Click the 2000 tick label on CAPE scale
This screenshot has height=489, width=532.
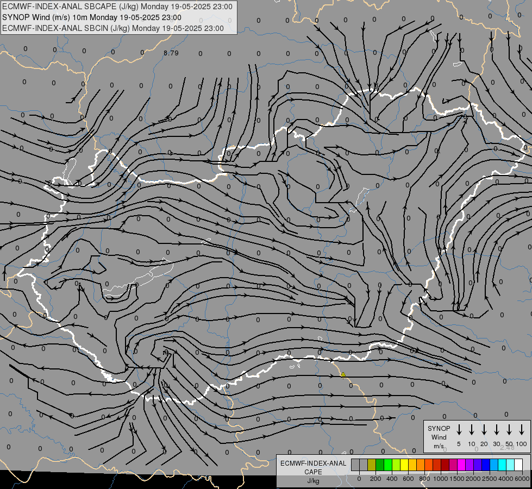point(473,479)
